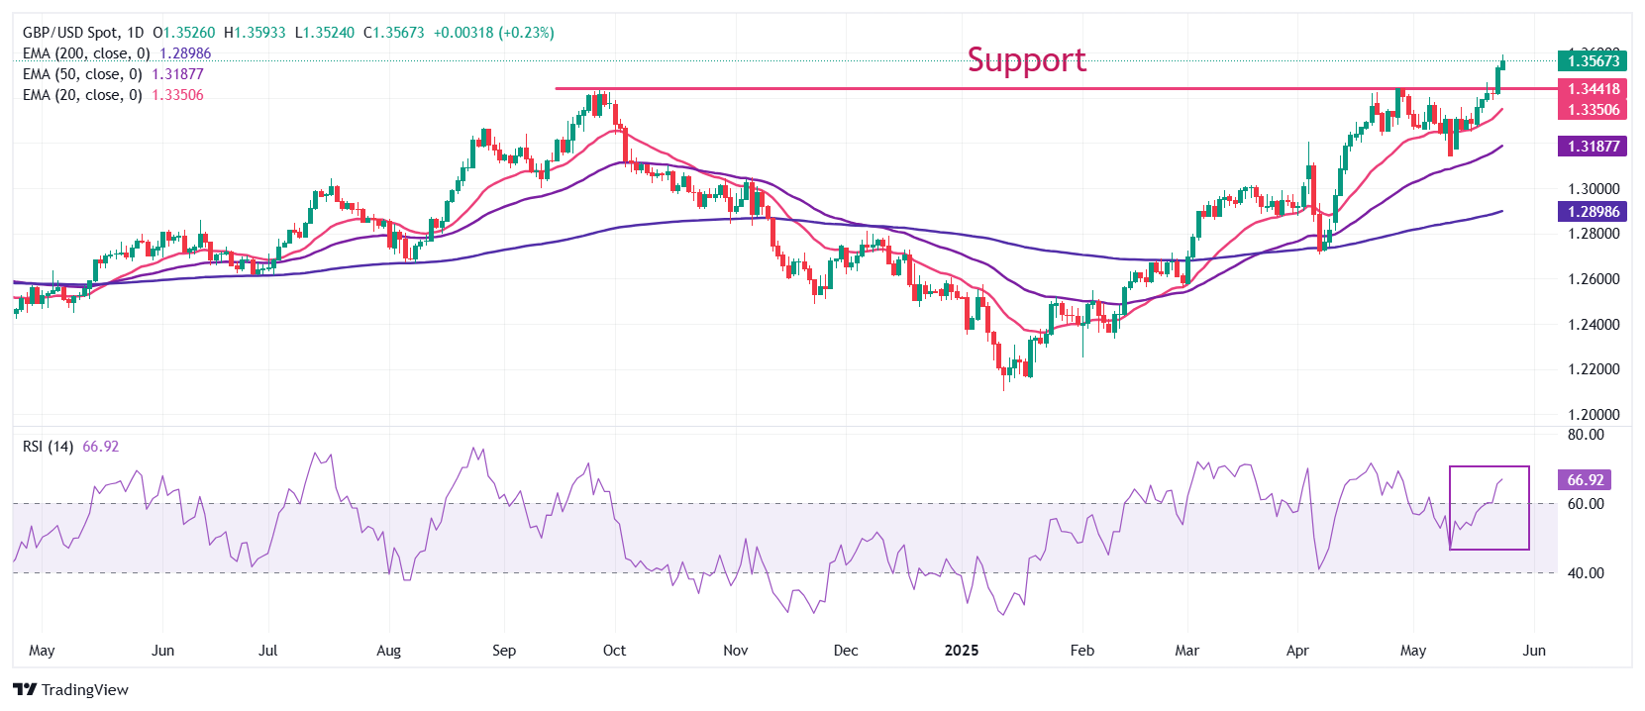
Task: Click the 40.00 RSI axis label
Action: [x=1585, y=573]
